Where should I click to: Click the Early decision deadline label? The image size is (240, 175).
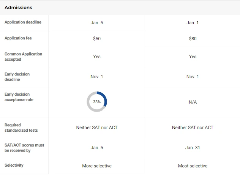point(17,77)
